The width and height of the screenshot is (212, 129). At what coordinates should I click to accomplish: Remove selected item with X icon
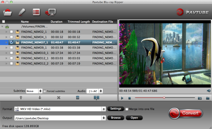(x=59, y=97)
